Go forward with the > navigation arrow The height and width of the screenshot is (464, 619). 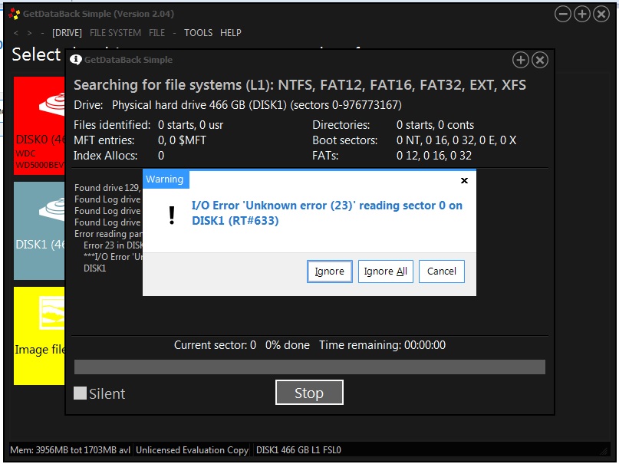29,33
